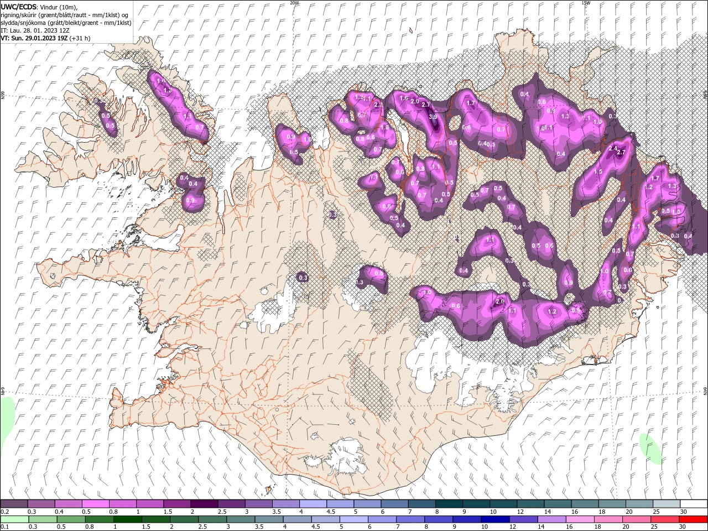Screen dimensions: 708x531
Task: Select the bright pink 0.5–0.8 top-row swatch
Action: (x=95, y=504)
